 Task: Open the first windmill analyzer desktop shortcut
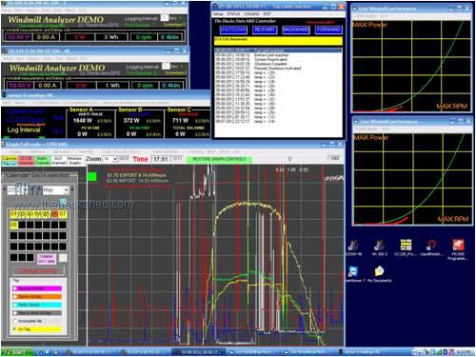[x=353, y=248]
